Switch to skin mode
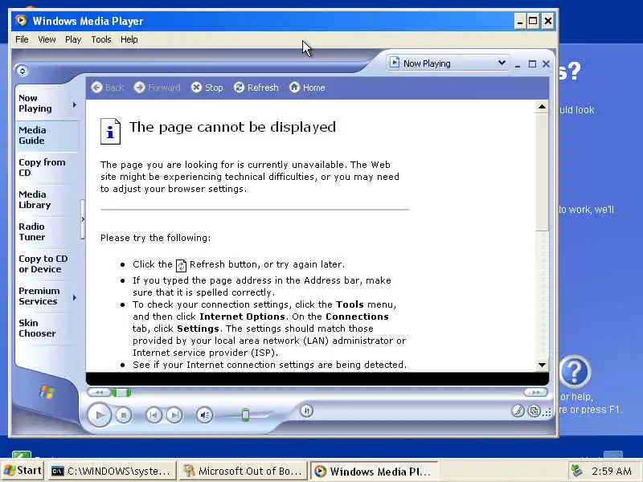The height and width of the screenshot is (482, 643). click(x=534, y=411)
